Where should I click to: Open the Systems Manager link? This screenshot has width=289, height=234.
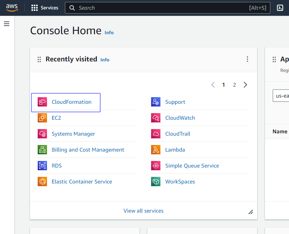coord(73,134)
